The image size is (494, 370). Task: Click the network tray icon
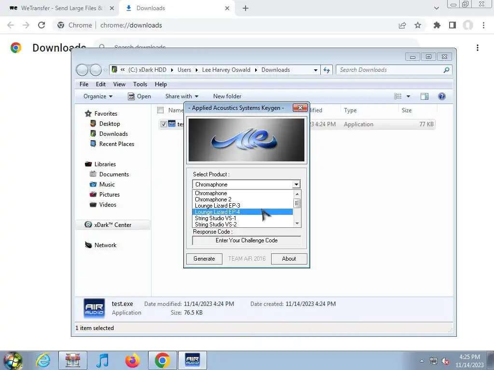434,361
